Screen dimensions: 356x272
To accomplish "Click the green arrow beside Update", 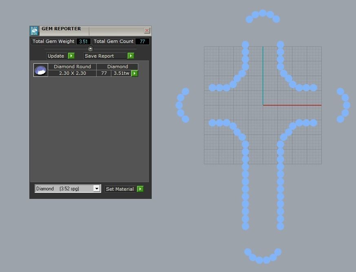I will coord(71,56).
